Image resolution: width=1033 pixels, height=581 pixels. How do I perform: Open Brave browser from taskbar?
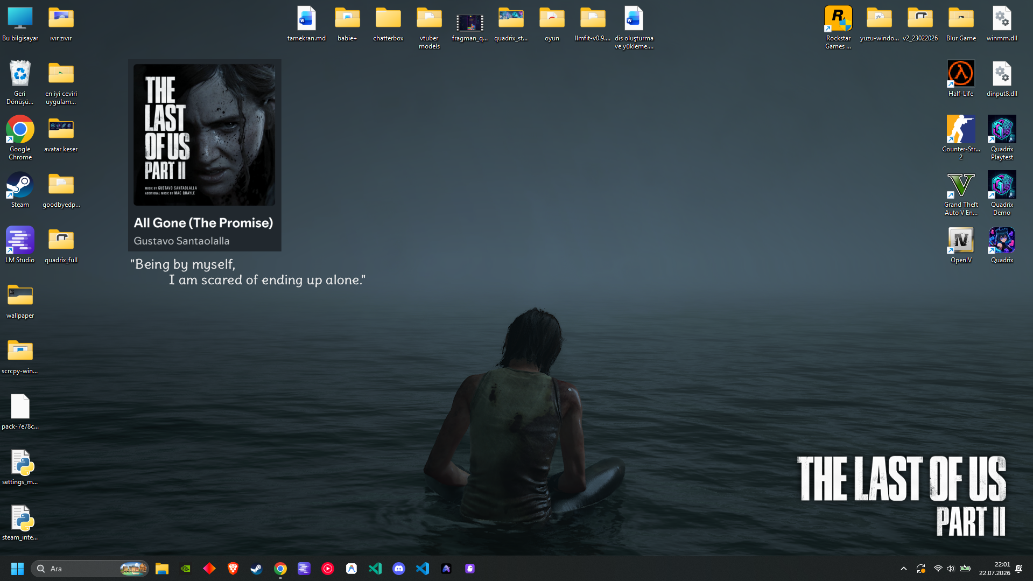tap(233, 569)
